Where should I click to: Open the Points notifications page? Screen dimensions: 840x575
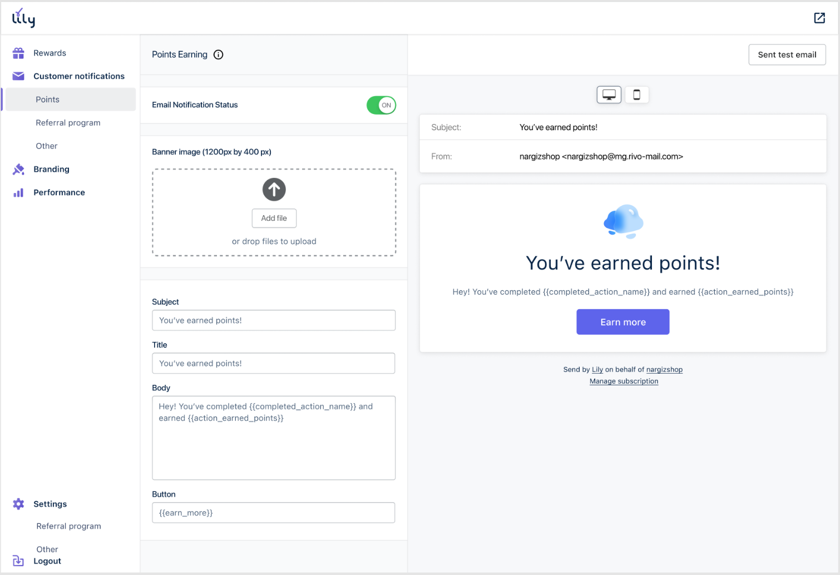[47, 99]
